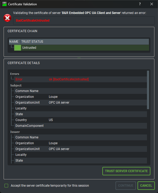The height and width of the screenshot is (193, 158).
Task: Click the question mark help button
Action: click(x=140, y=4)
